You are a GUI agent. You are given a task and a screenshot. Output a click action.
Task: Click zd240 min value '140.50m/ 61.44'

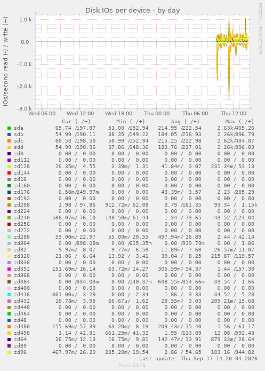pos(127,218)
